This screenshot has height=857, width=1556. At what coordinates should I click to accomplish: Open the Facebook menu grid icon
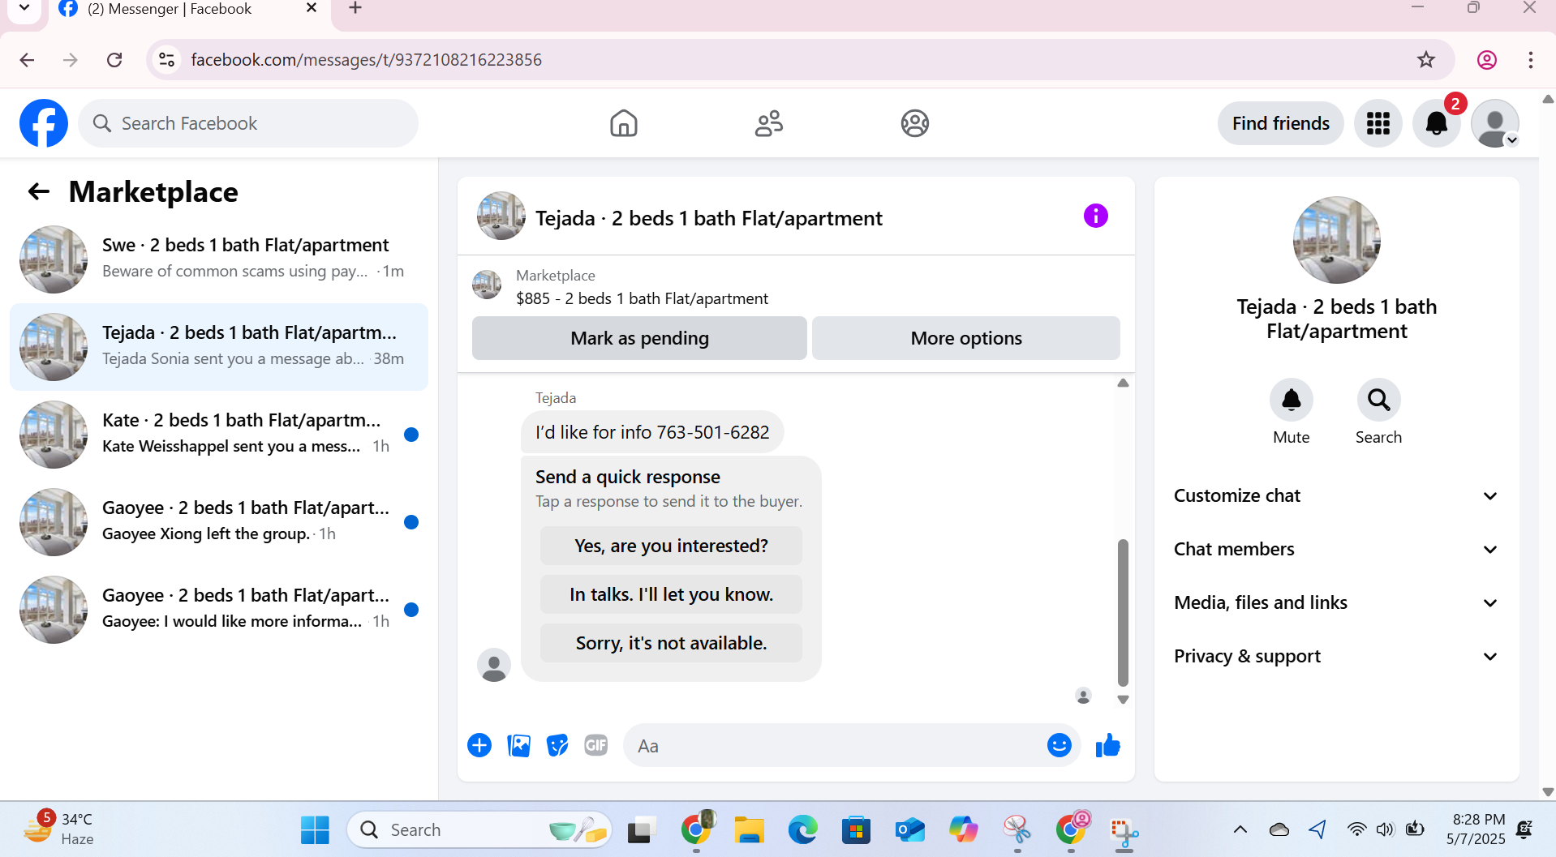coord(1378,123)
